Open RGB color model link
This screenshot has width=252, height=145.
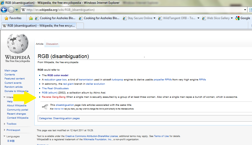pos(58,75)
